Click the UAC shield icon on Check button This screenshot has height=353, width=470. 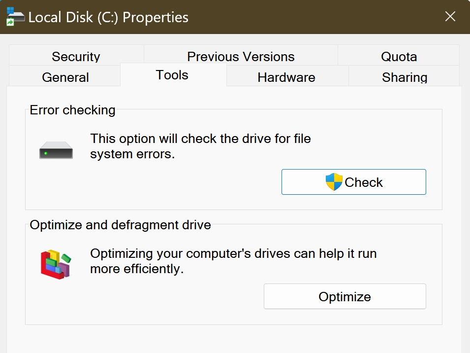[x=334, y=182]
